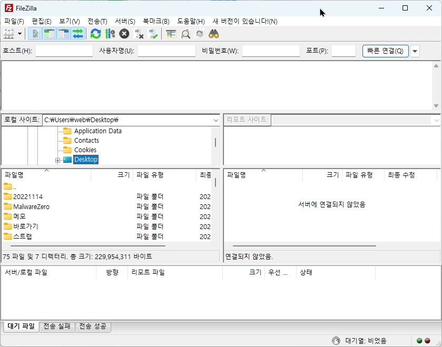Open quick connect history dropdown
The height and width of the screenshot is (347, 442).
click(x=415, y=51)
